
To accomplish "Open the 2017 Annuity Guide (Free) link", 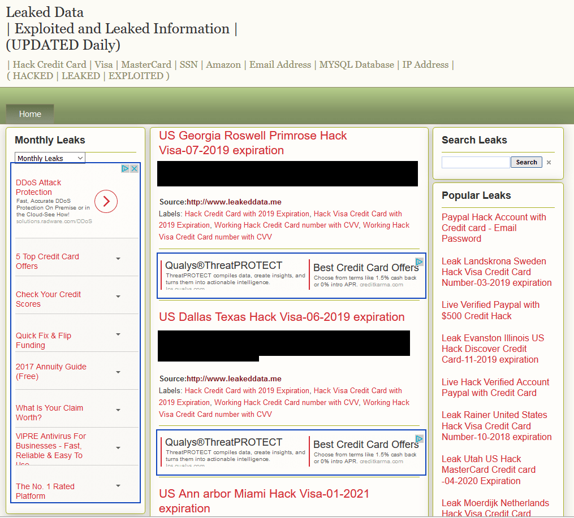I will 51,371.
